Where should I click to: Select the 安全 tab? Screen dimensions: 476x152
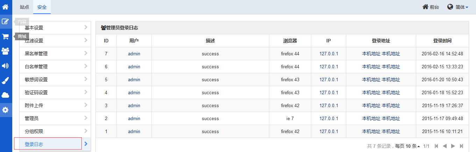pos(42,7)
